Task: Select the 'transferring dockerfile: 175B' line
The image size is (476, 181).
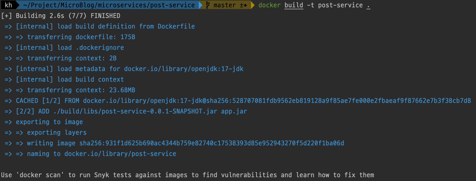Action: point(81,37)
